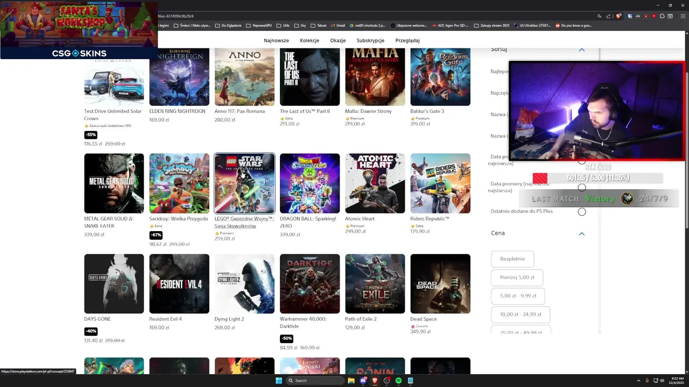
Task: Open Metal Gear Solid Snake Eater cover
Action: tap(114, 183)
